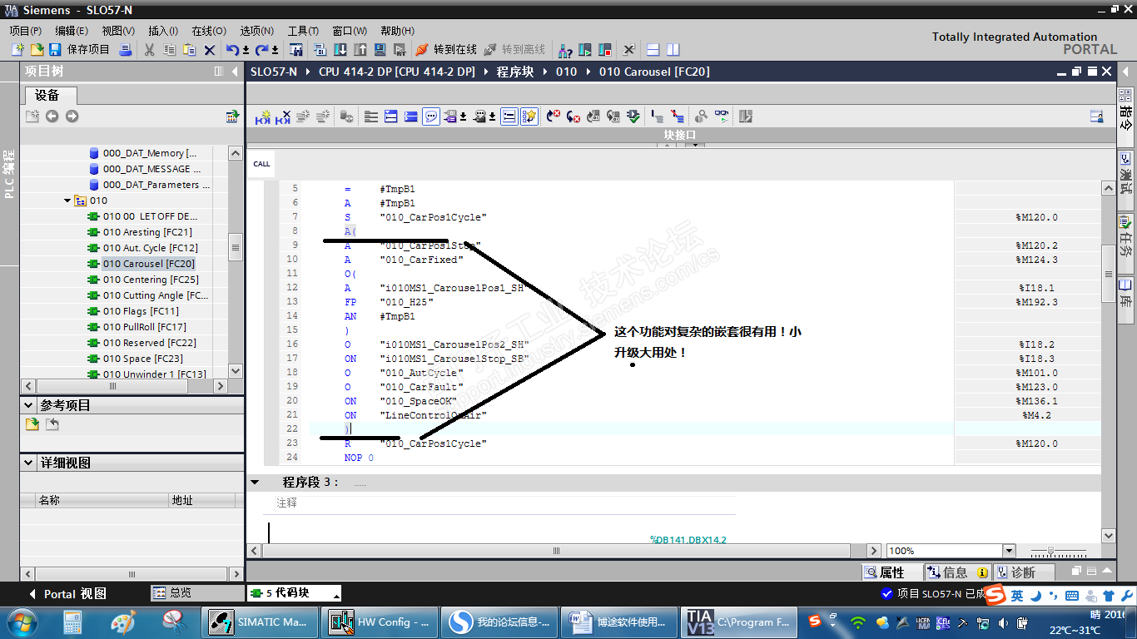Click the glasses monitoring on/off icon
Viewport: 1137px width, 639px height.
coord(721,116)
